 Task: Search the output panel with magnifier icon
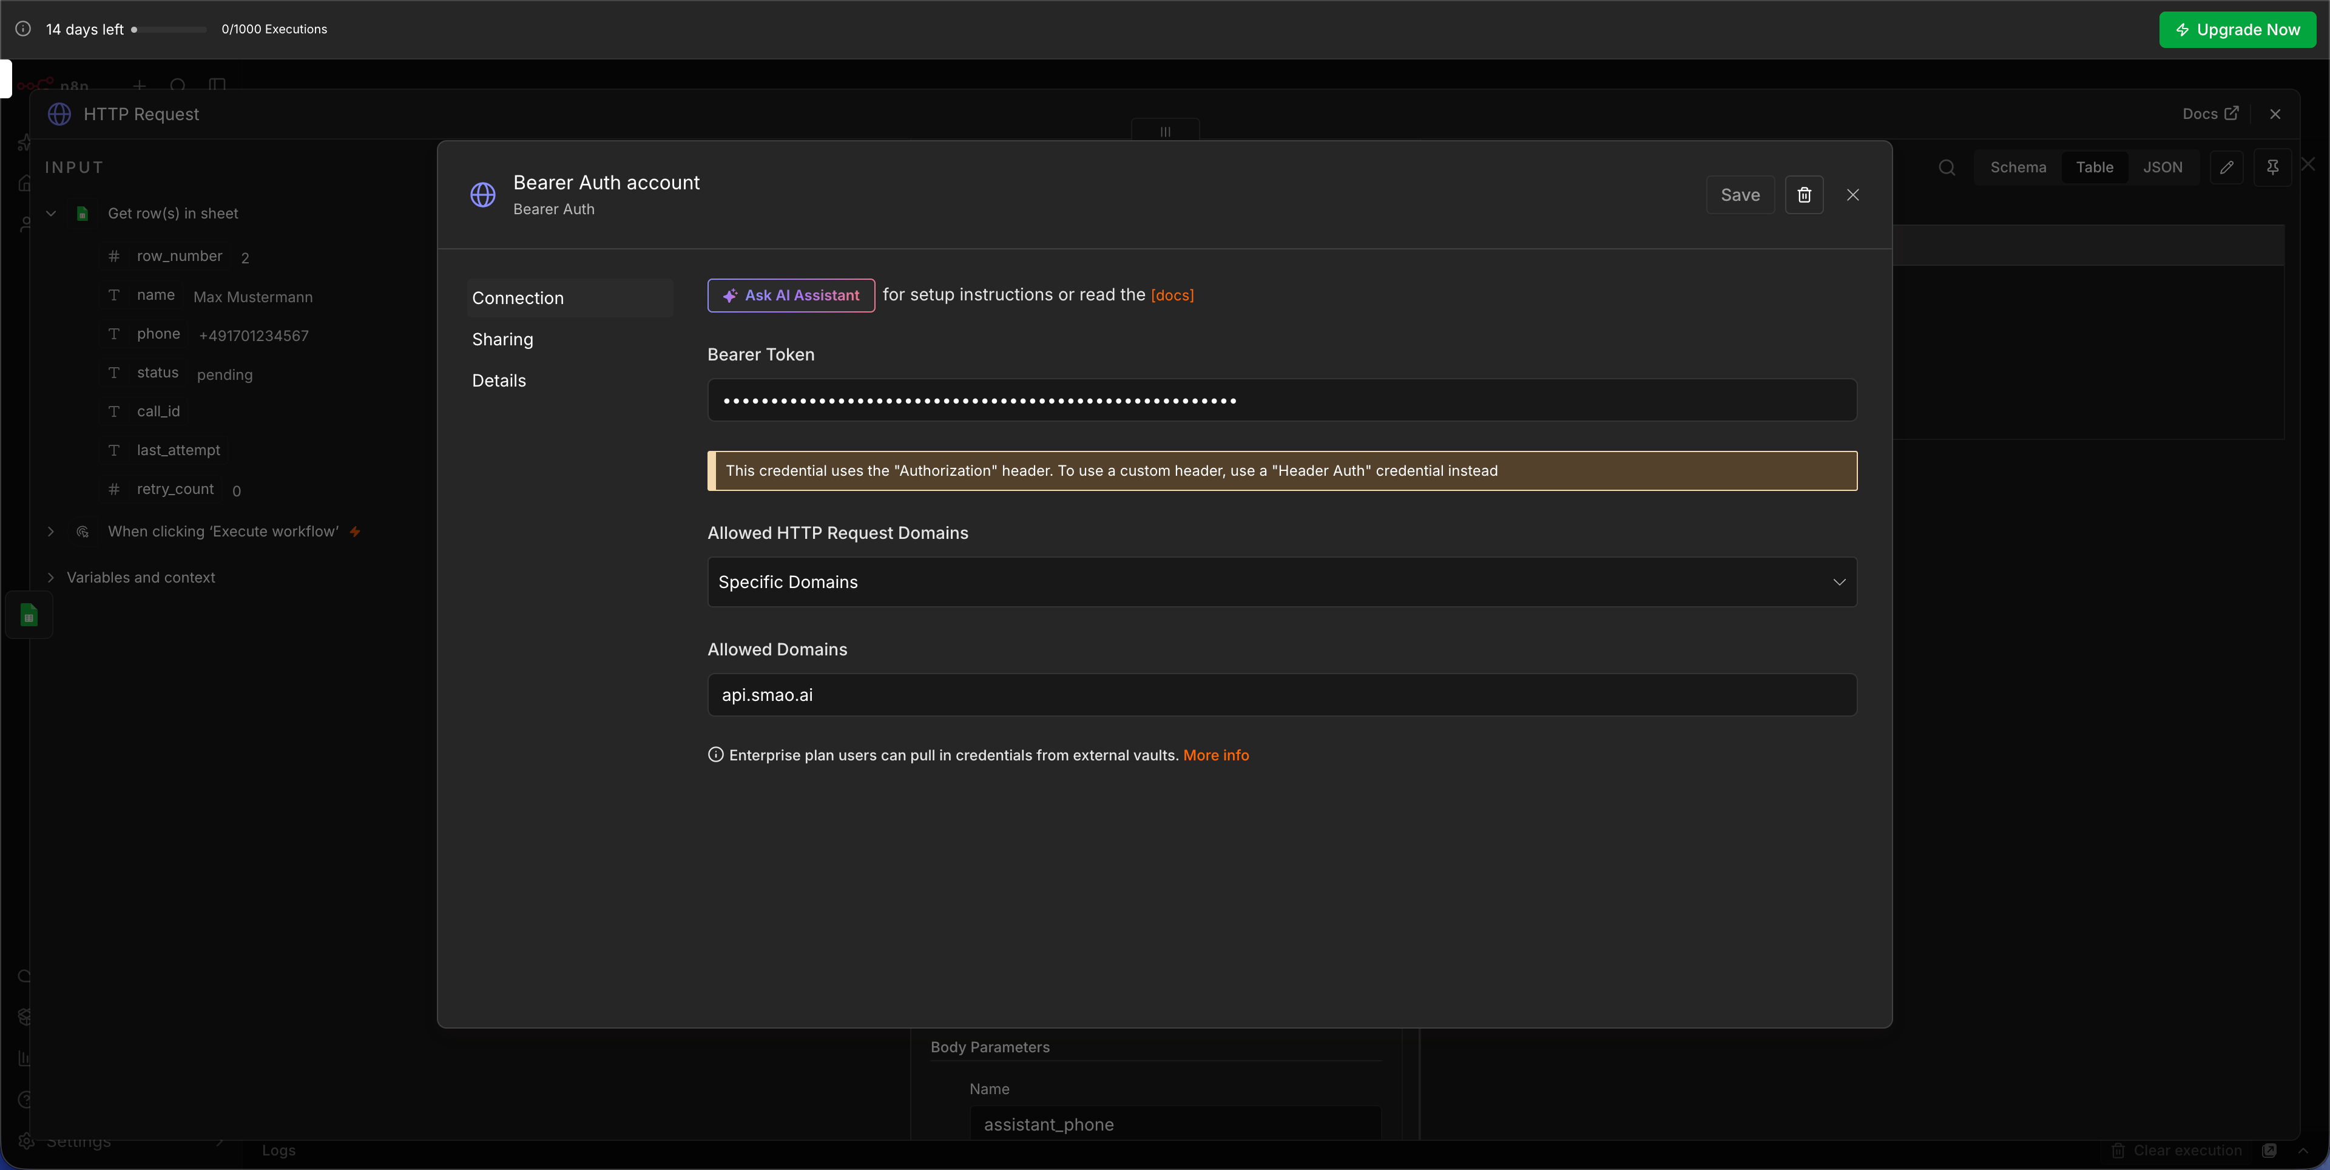click(x=1947, y=167)
